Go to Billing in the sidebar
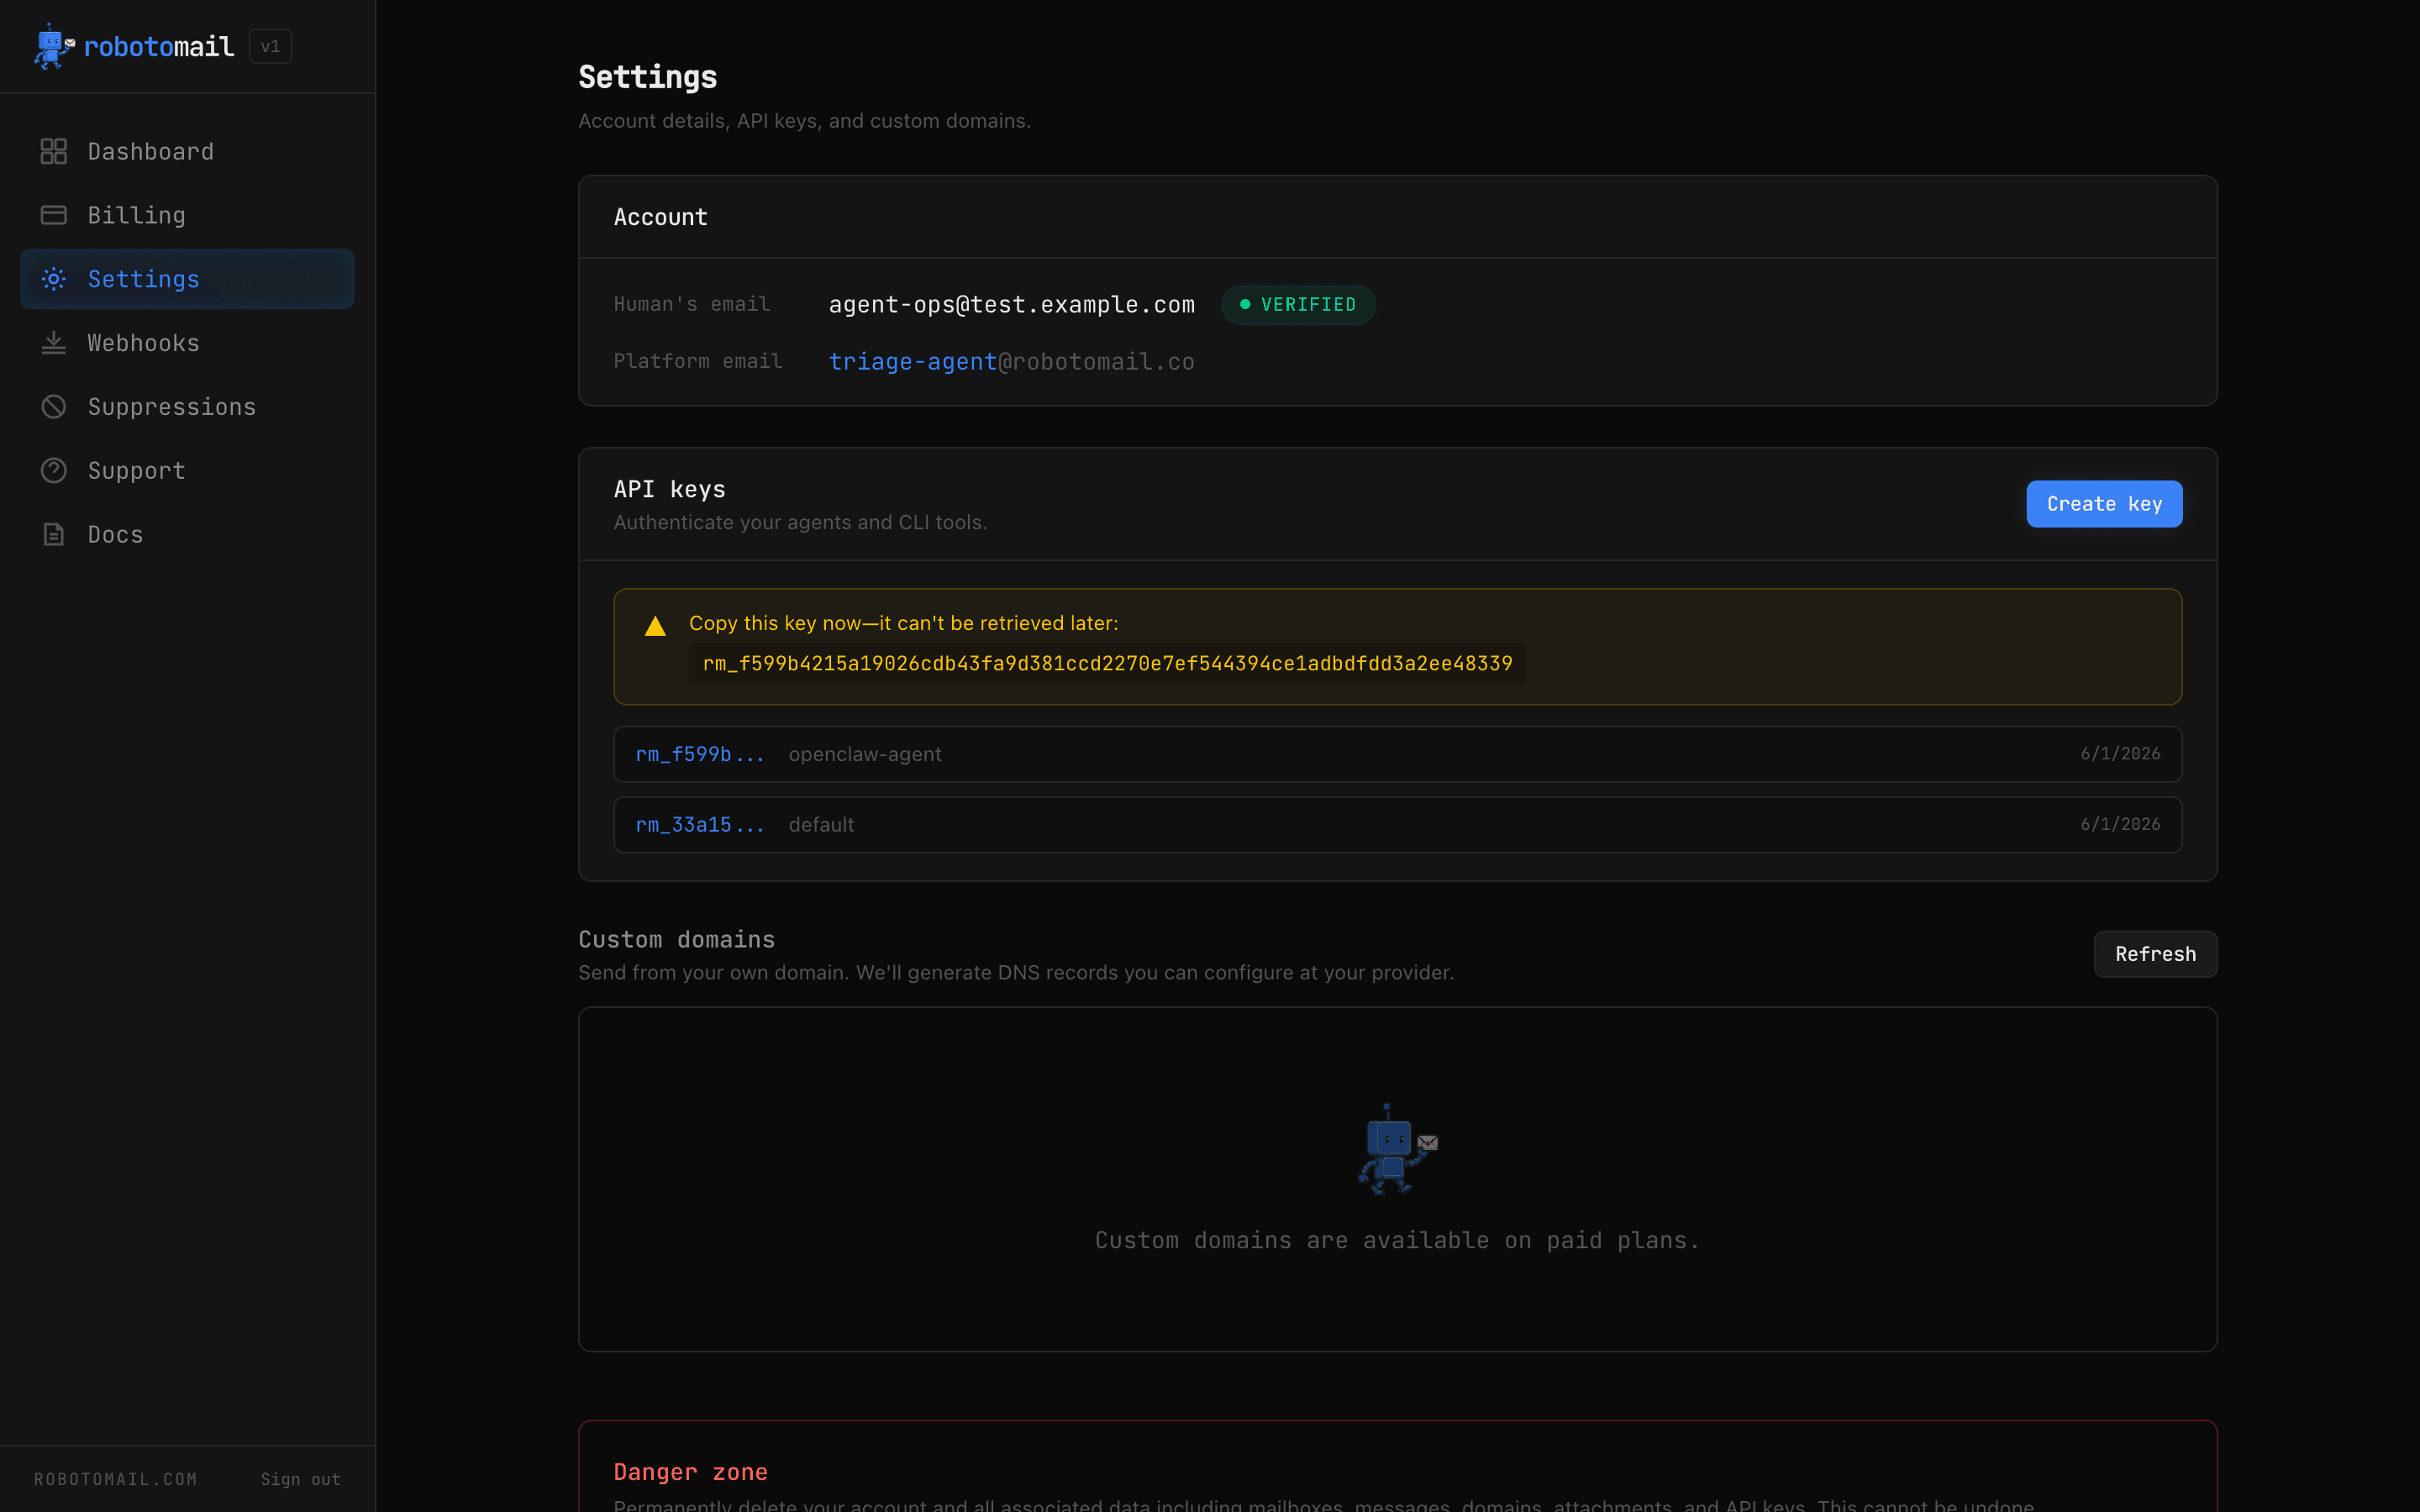Screen dimensions: 2420x1512 coord(187,215)
